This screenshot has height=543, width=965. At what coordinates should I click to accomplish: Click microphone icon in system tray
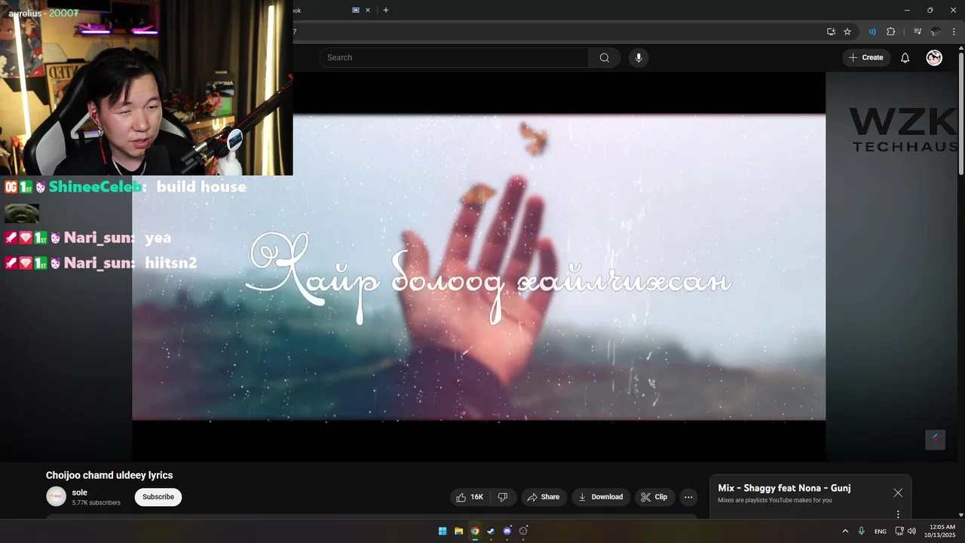pos(862,531)
